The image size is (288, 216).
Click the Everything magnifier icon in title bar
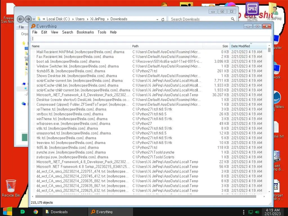click(x=33, y=26)
